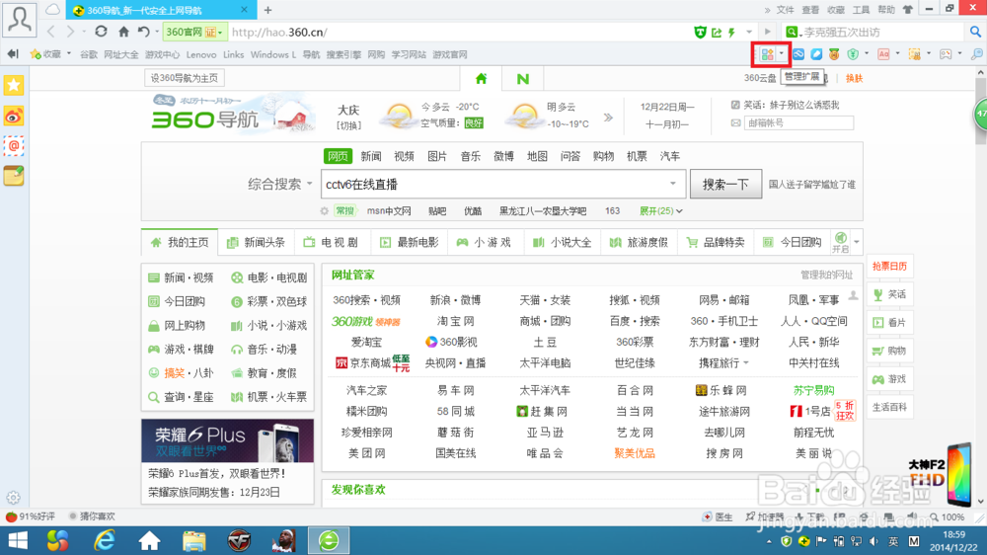
Task: Open favorites star in left sidebar
Action: (14, 85)
